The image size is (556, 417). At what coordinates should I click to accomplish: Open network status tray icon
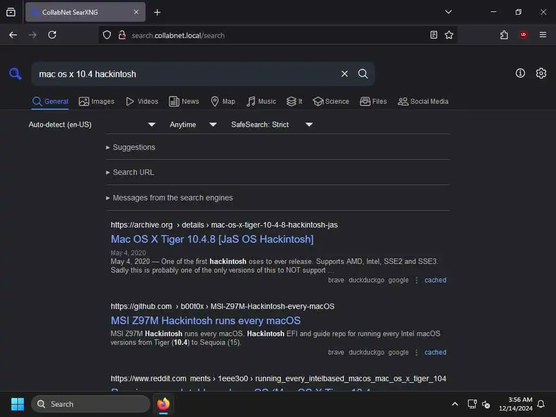(472, 404)
